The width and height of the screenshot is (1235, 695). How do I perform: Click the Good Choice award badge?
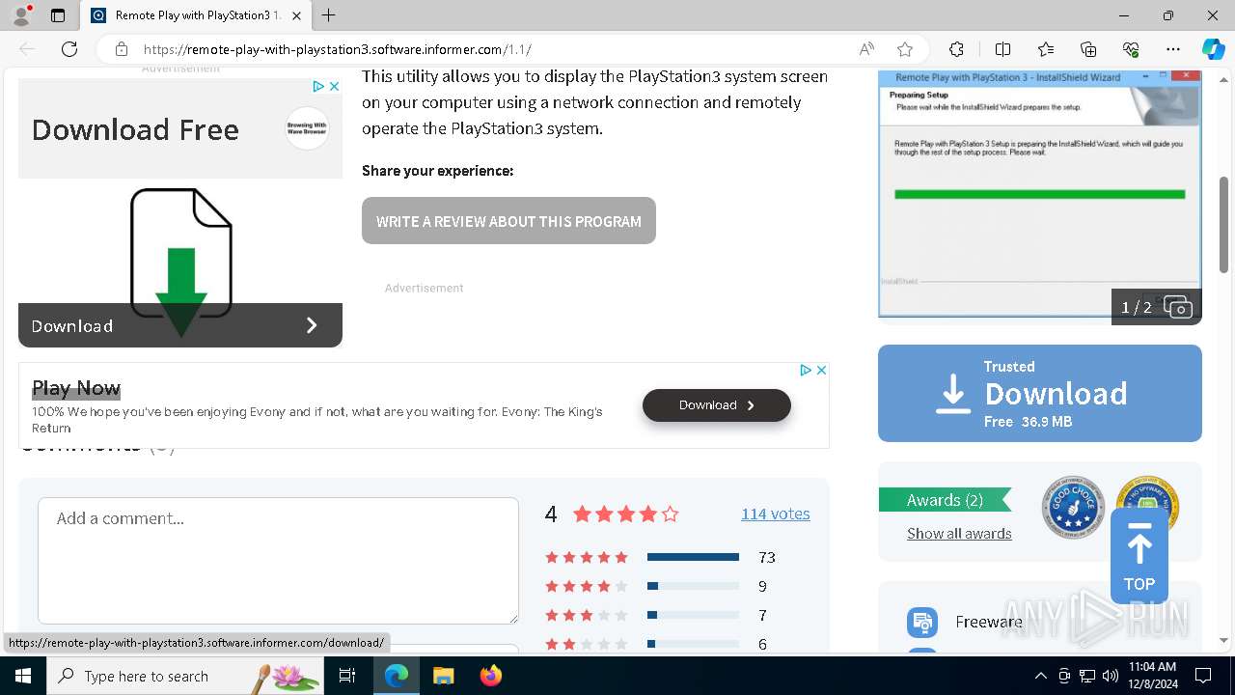(1073, 507)
